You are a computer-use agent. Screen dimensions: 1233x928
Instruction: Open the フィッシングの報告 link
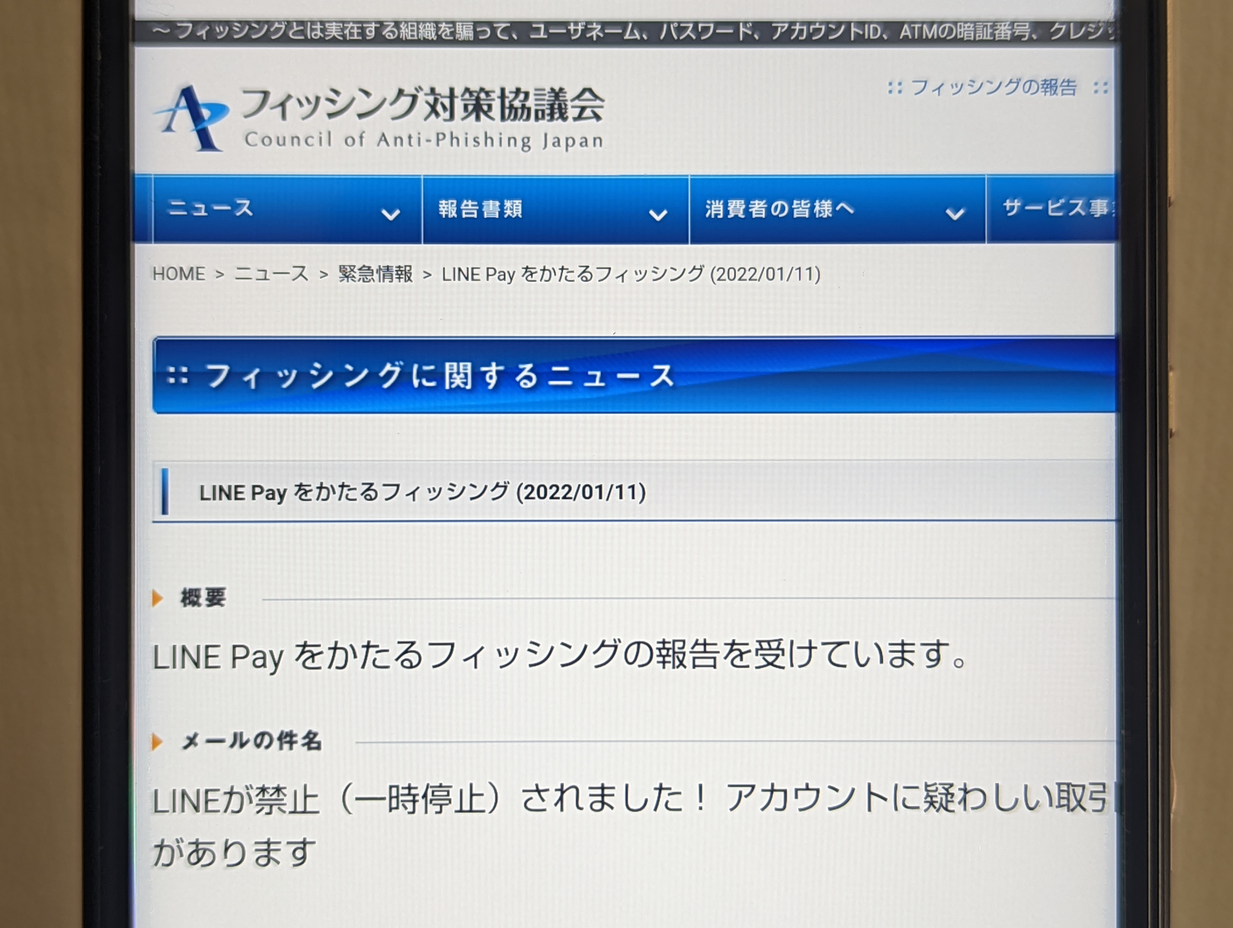993,87
